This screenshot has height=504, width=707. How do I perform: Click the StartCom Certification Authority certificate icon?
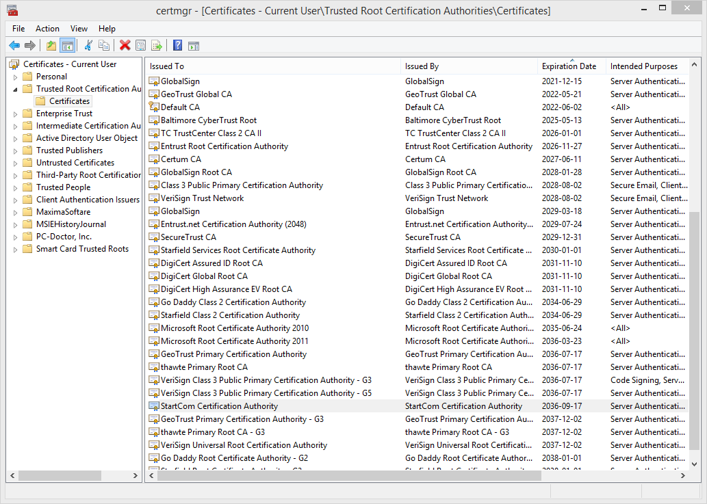click(x=154, y=406)
